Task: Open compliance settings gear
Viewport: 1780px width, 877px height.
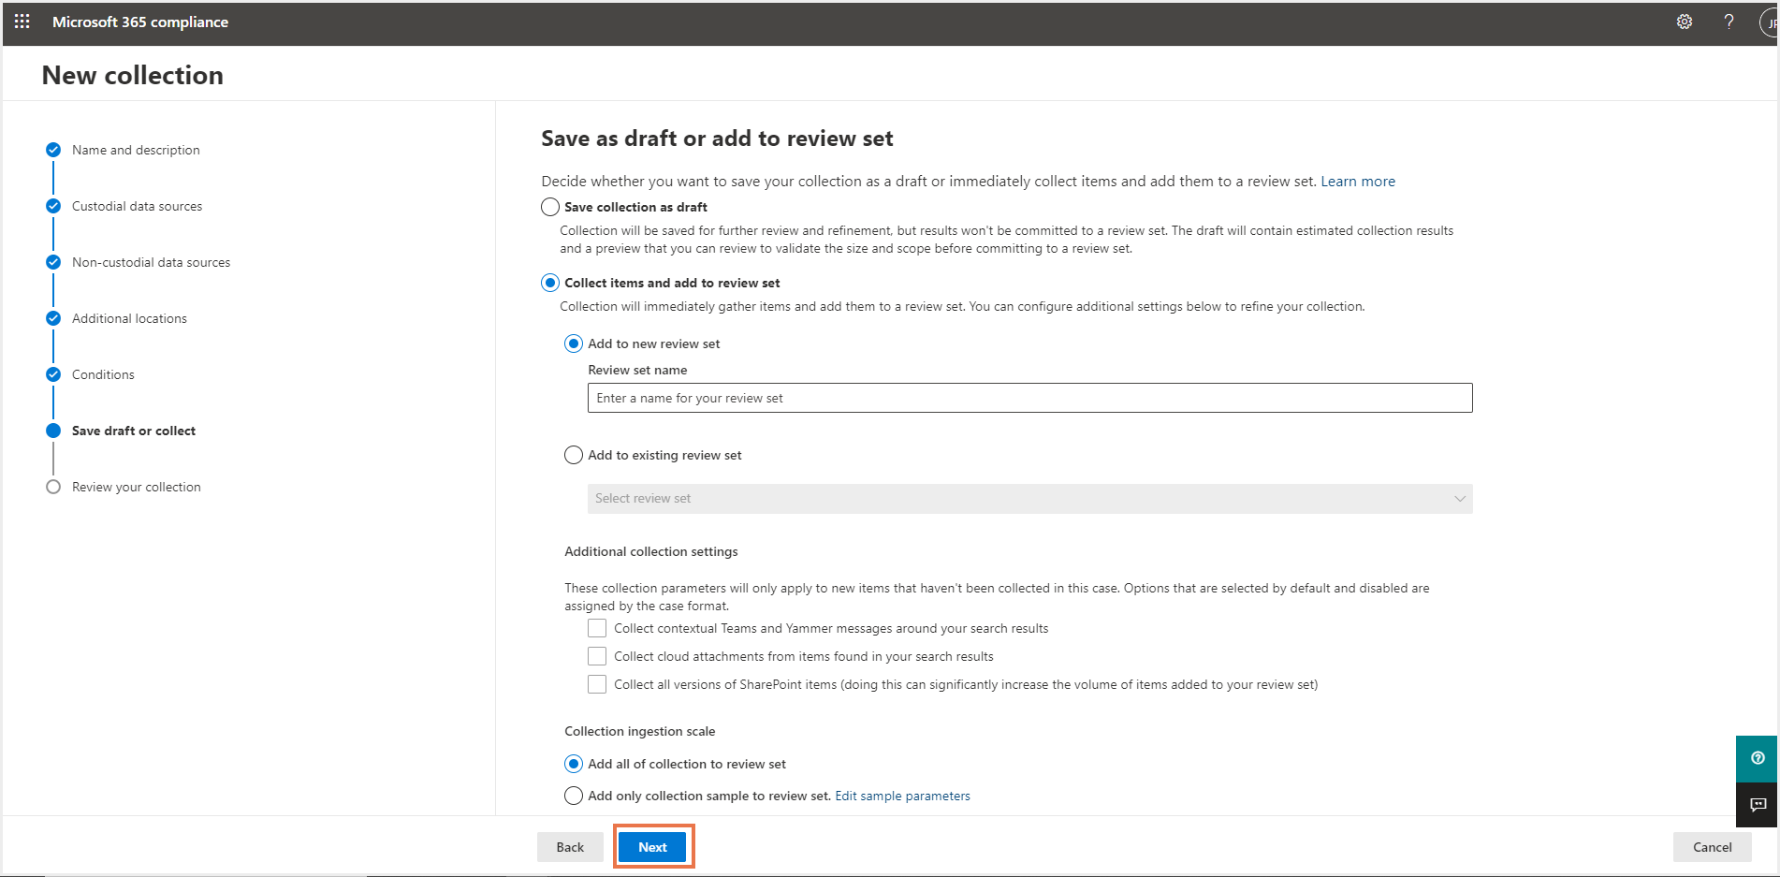Action: [1684, 22]
